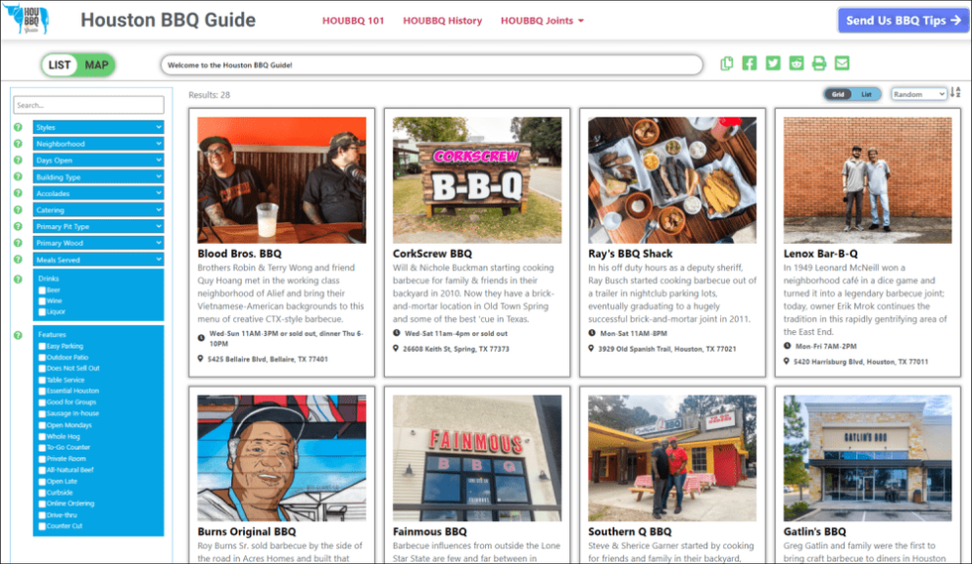Image resolution: width=972 pixels, height=564 pixels.
Task: Open HOUBBQ Joints dropdown menu
Action: coord(542,21)
